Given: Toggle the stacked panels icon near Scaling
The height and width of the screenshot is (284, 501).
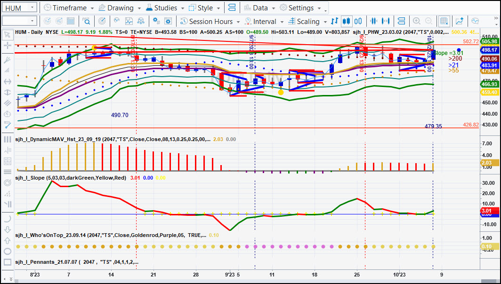Looking at the screenshot, I should pos(401,21).
